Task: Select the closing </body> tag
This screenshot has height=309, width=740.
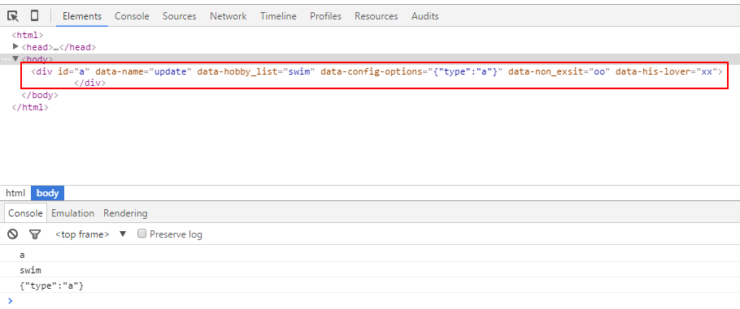Action: 40,95
